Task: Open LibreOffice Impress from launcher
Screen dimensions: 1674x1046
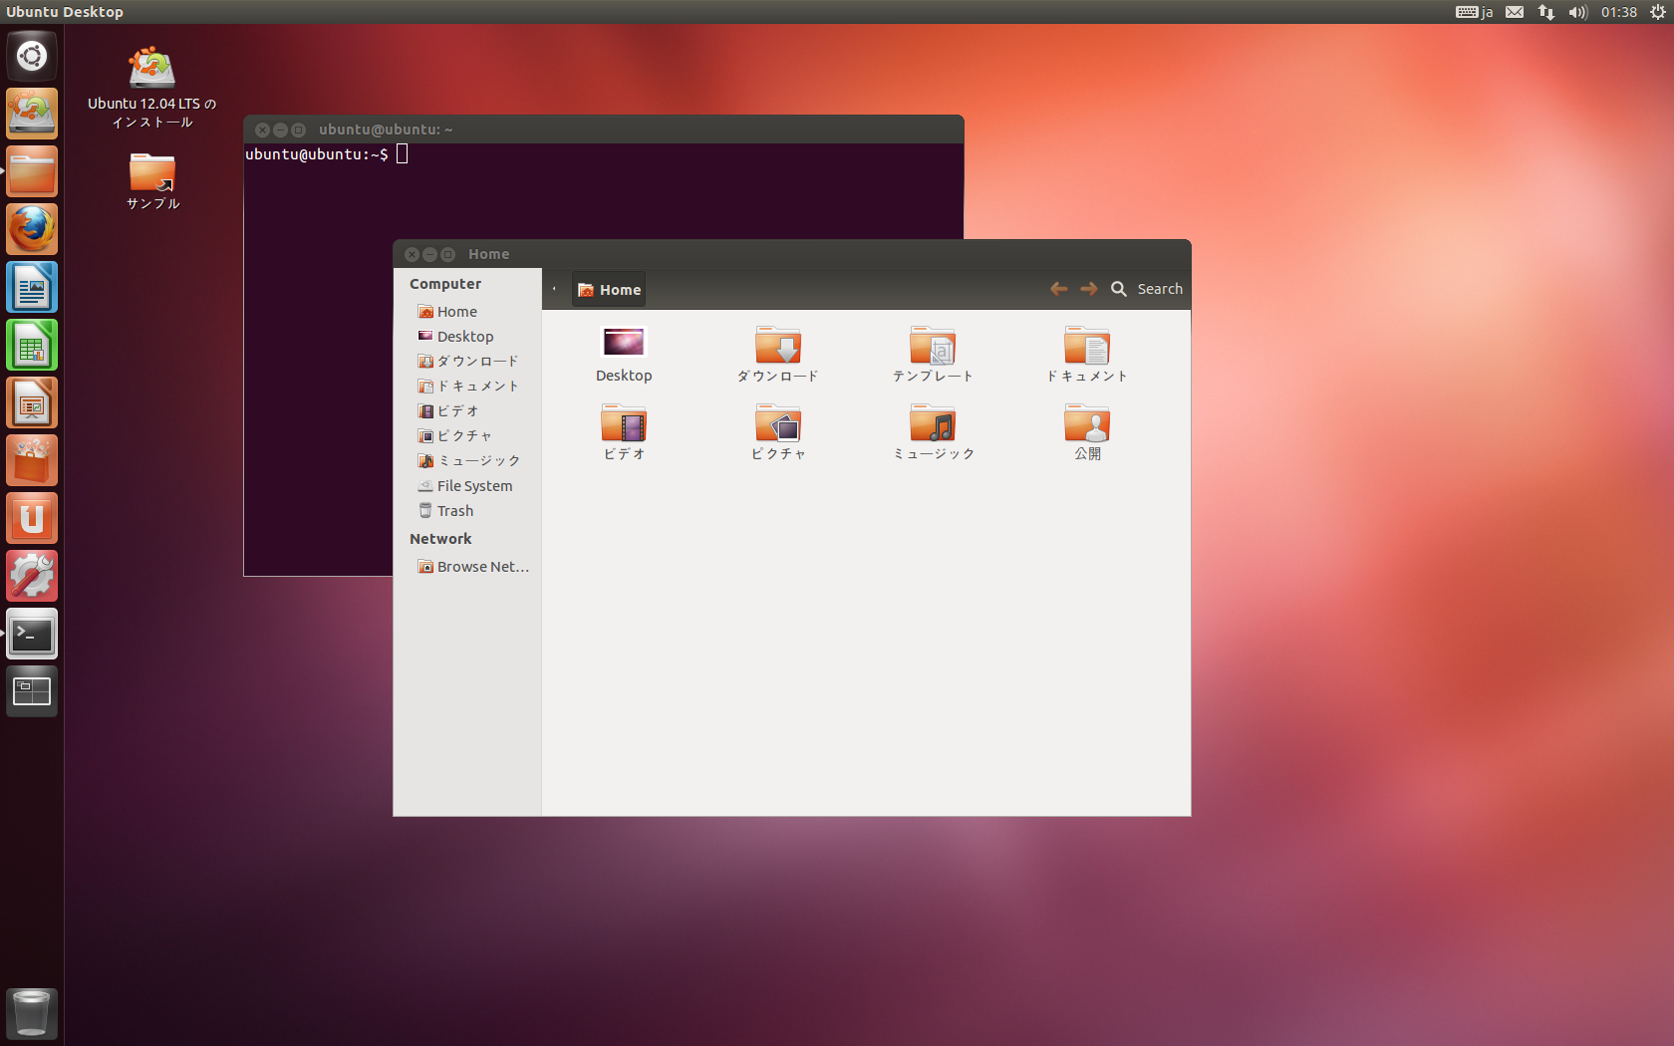Action: coord(32,402)
